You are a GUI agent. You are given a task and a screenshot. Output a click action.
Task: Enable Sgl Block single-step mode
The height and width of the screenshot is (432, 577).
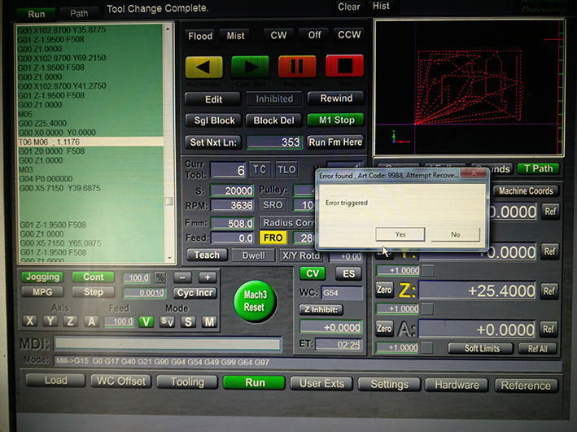click(212, 120)
